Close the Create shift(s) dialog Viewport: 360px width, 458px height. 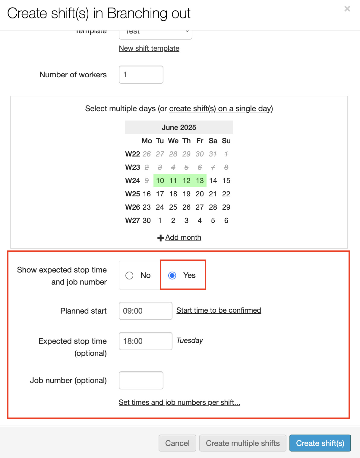click(347, 9)
